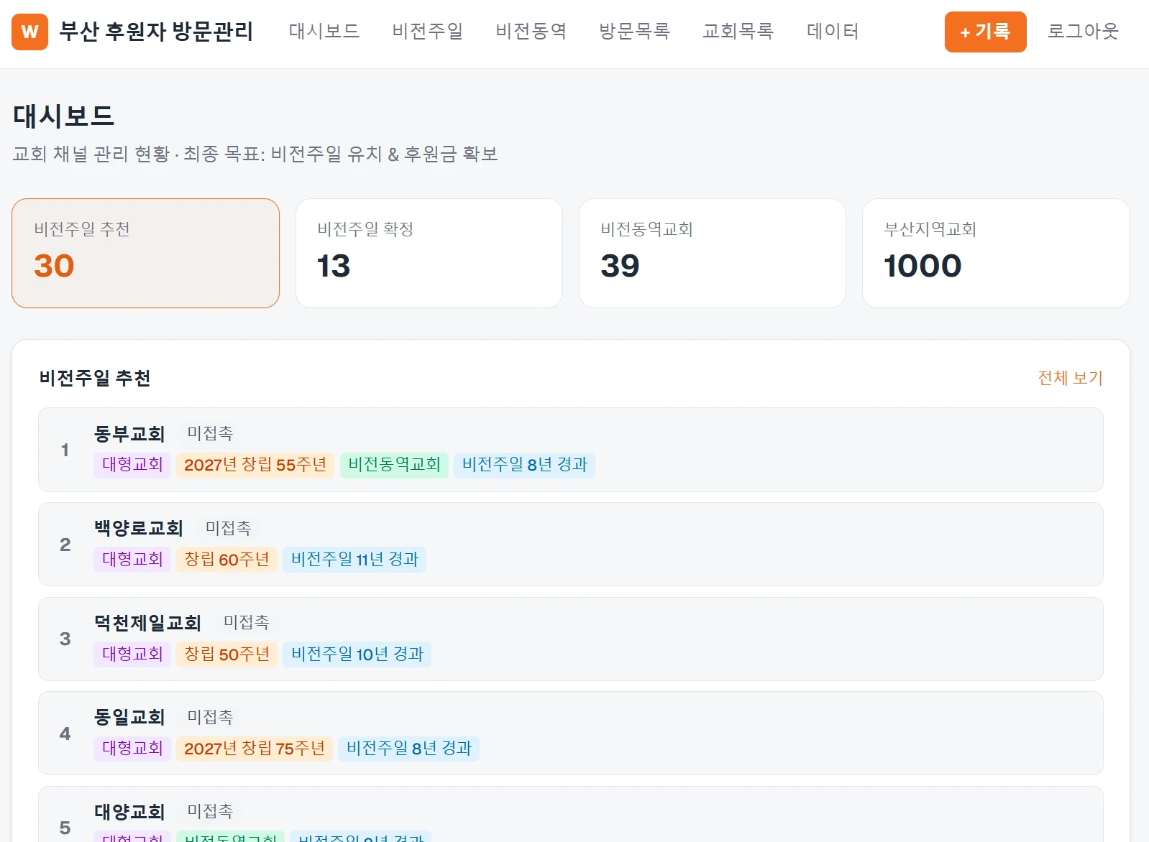Click the 로그아웃 link

pyautogui.click(x=1084, y=31)
